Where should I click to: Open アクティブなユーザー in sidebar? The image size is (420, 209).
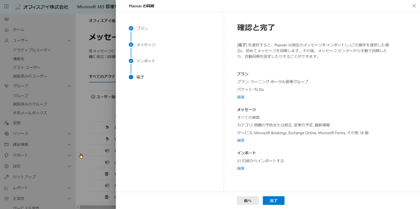click(x=32, y=50)
